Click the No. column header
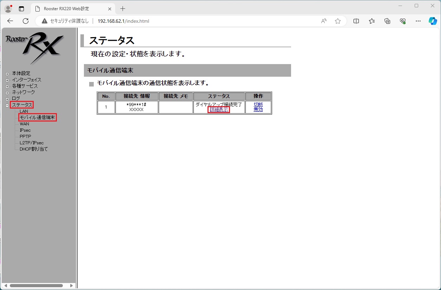Screen dimensions: 441x290 (106, 96)
